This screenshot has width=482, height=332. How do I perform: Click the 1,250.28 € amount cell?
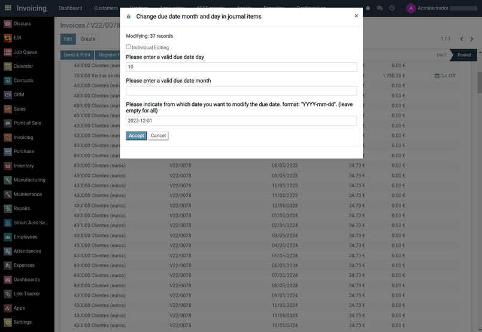pos(394,75)
